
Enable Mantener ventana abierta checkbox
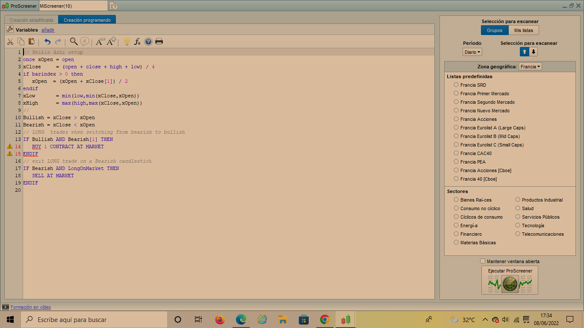click(x=483, y=261)
